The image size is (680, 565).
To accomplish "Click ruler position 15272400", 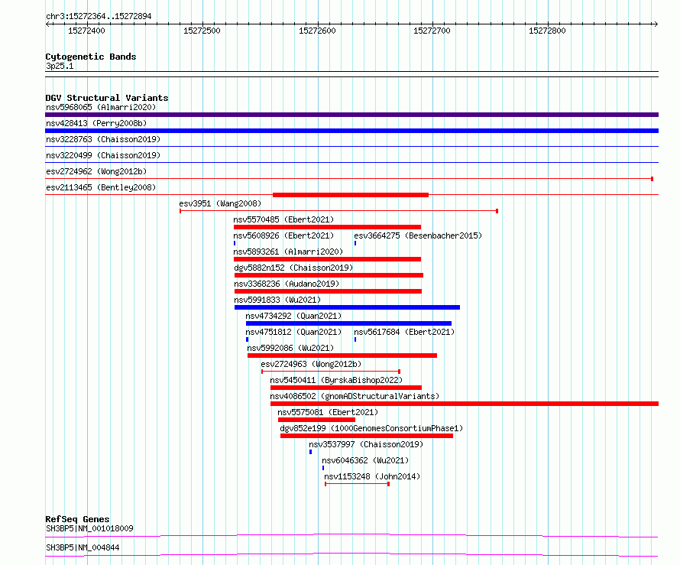I will tap(87, 31).
